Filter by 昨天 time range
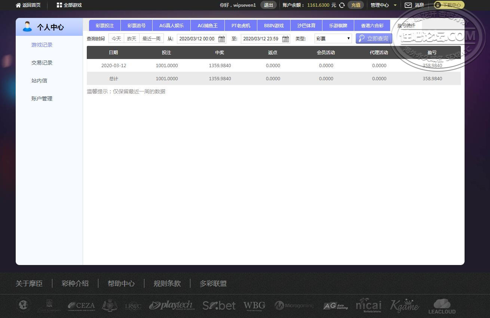The image size is (490, 318). (x=132, y=38)
